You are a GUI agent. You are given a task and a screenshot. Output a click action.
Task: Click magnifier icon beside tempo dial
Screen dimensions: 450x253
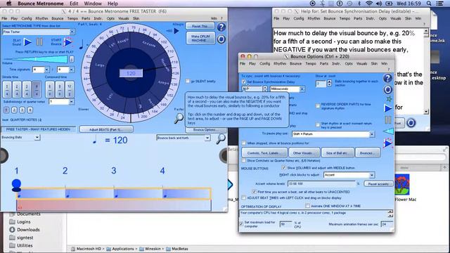point(179,118)
